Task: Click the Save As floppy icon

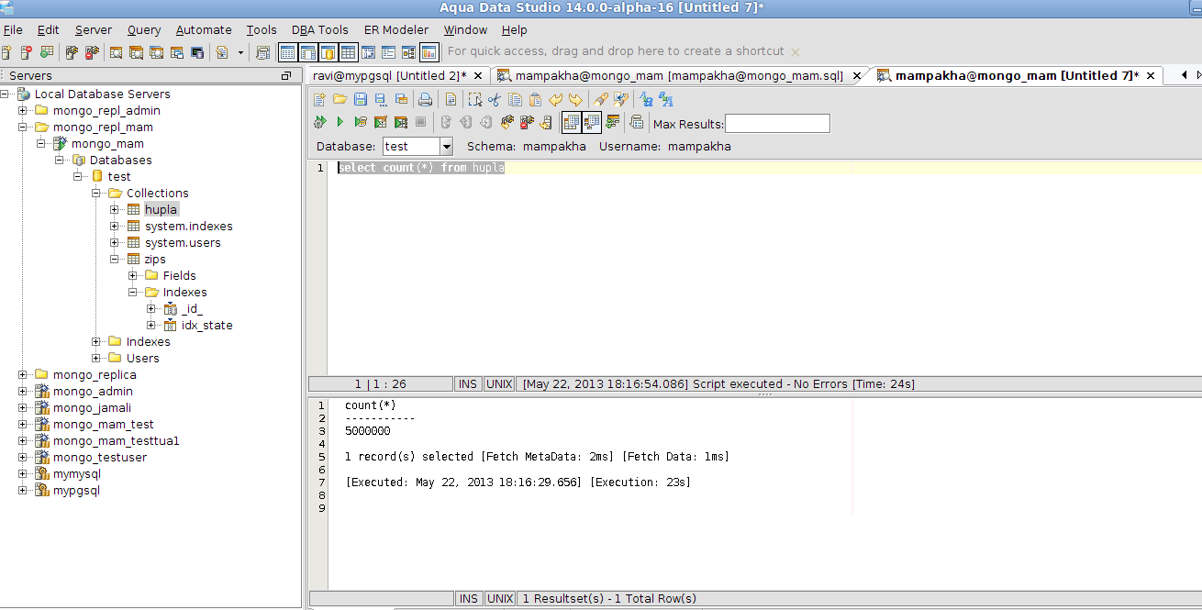Action: 381,99
